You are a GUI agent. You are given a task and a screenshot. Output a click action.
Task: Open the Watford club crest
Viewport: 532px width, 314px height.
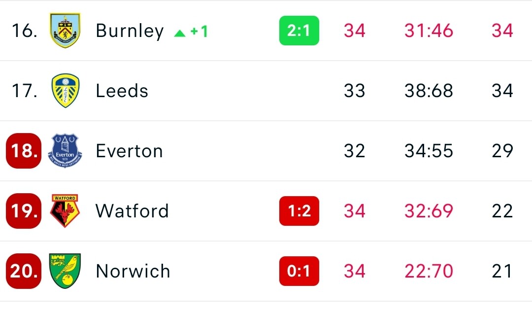[65, 211]
